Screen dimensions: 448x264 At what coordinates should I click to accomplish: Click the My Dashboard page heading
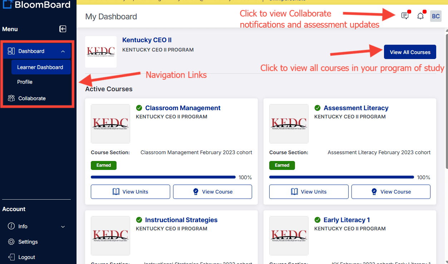[111, 16]
